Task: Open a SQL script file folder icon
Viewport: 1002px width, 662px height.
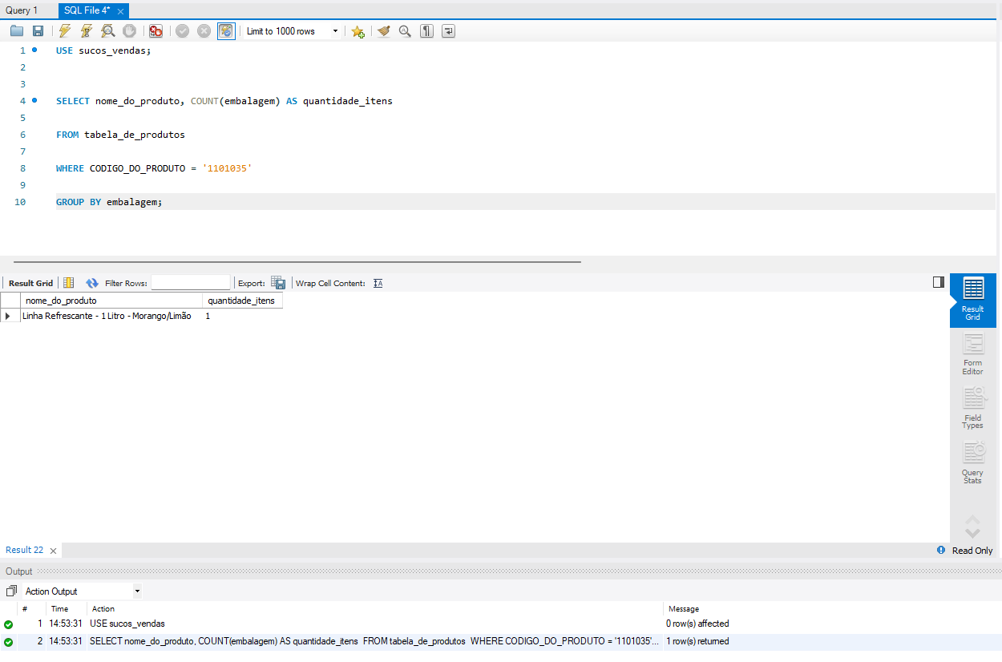Action: 17,31
